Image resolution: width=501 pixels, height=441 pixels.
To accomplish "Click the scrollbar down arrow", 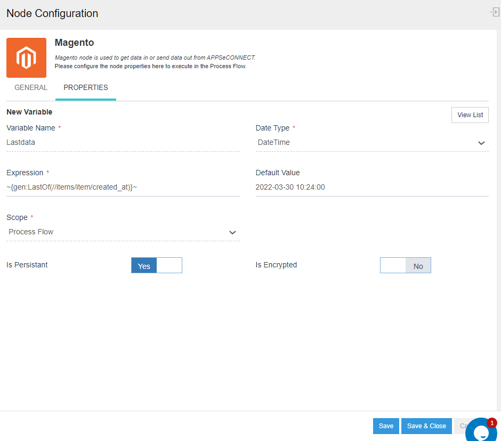I will pyautogui.click(x=499, y=403).
